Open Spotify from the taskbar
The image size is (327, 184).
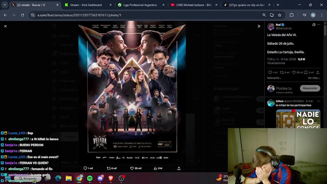[90, 178]
